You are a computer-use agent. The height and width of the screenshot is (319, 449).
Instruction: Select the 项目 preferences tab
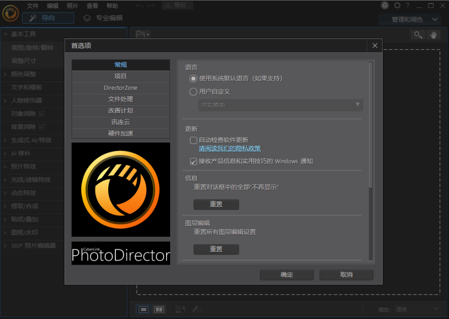click(x=121, y=76)
